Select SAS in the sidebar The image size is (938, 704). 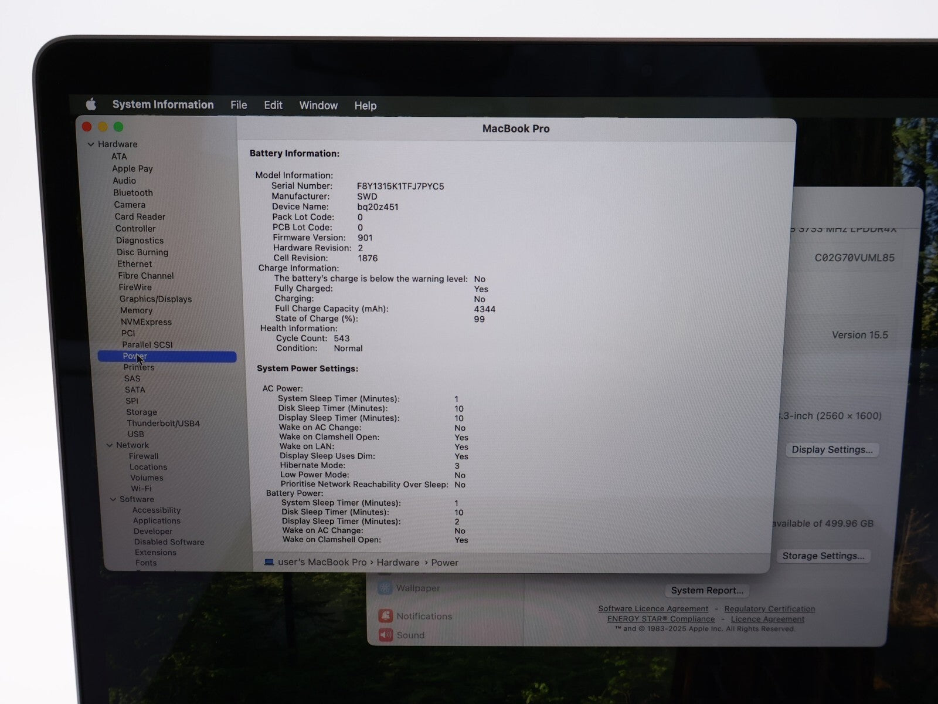pyautogui.click(x=132, y=378)
